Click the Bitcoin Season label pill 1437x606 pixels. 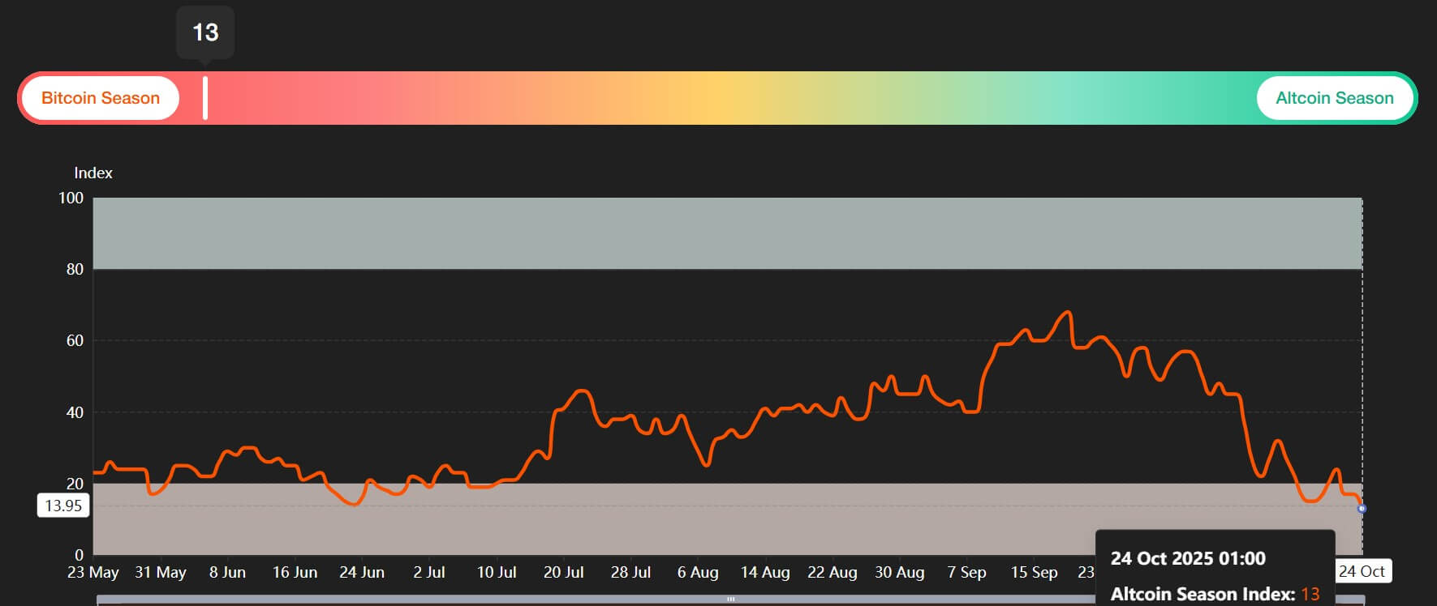tap(100, 98)
